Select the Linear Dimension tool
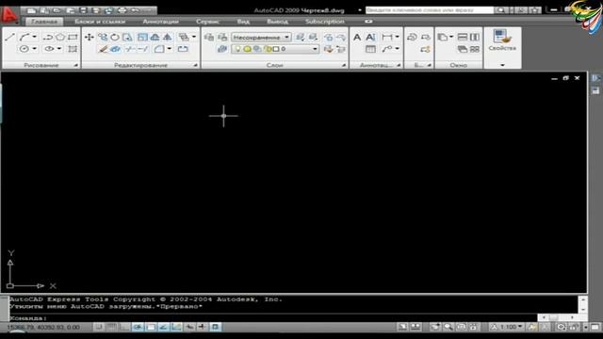Viewport: 603px width, 339px height. pyautogui.click(x=387, y=38)
